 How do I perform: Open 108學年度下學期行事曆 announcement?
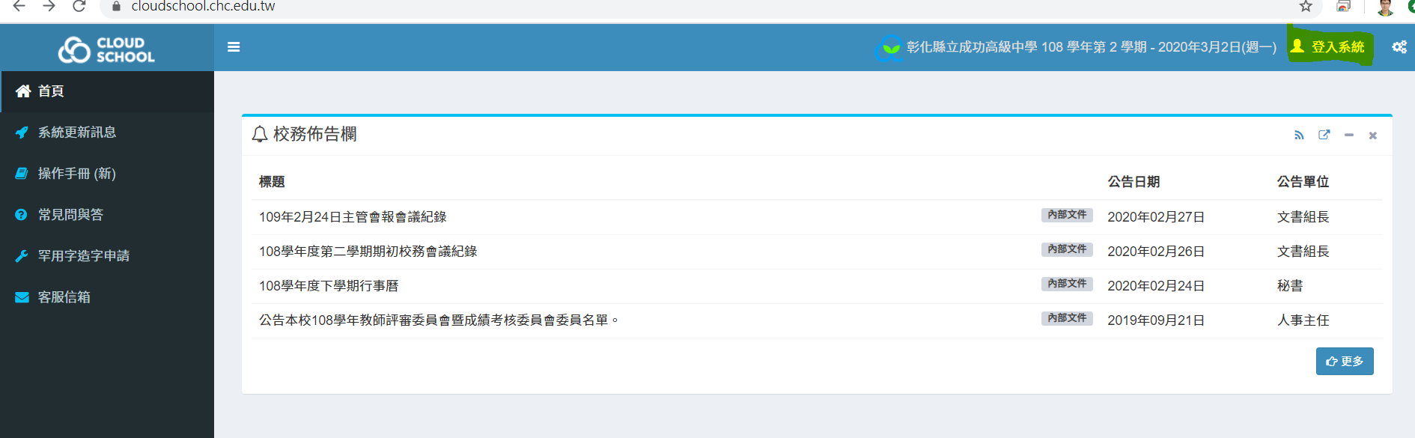pyautogui.click(x=329, y=286)
